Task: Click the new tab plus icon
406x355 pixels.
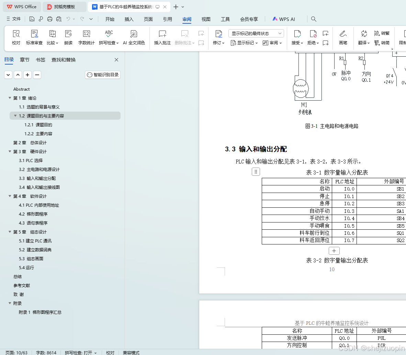Action: pyautogui.click(x=176, y=7)
